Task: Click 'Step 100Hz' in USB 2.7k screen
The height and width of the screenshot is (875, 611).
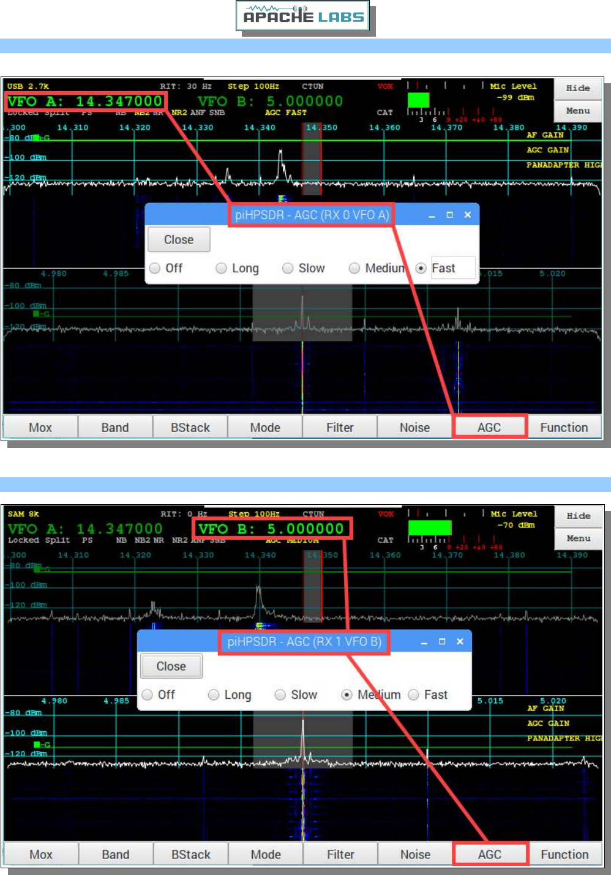Action: [x=253, y=86]
